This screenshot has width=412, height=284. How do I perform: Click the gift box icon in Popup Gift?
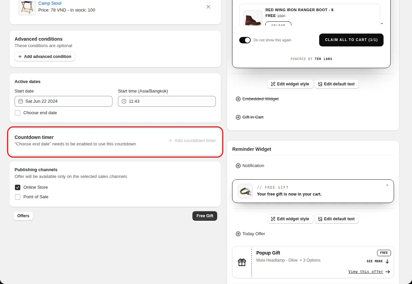242,262
